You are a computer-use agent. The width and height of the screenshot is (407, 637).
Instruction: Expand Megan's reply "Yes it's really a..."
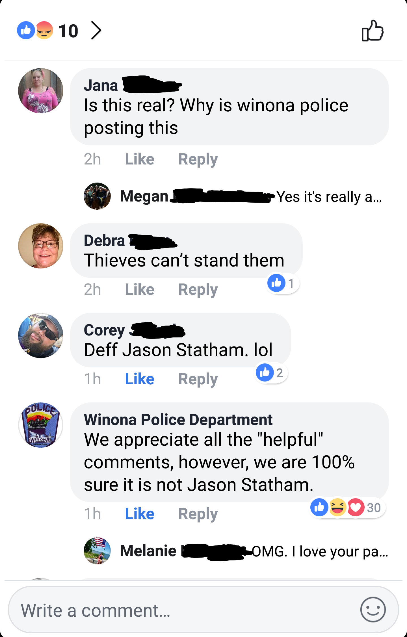329,197
